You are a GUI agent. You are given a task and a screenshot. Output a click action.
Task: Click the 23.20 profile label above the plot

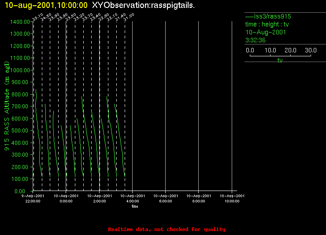pos(79,17)
